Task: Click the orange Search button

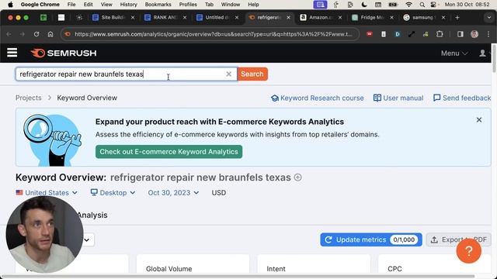Action: (252, 74)
